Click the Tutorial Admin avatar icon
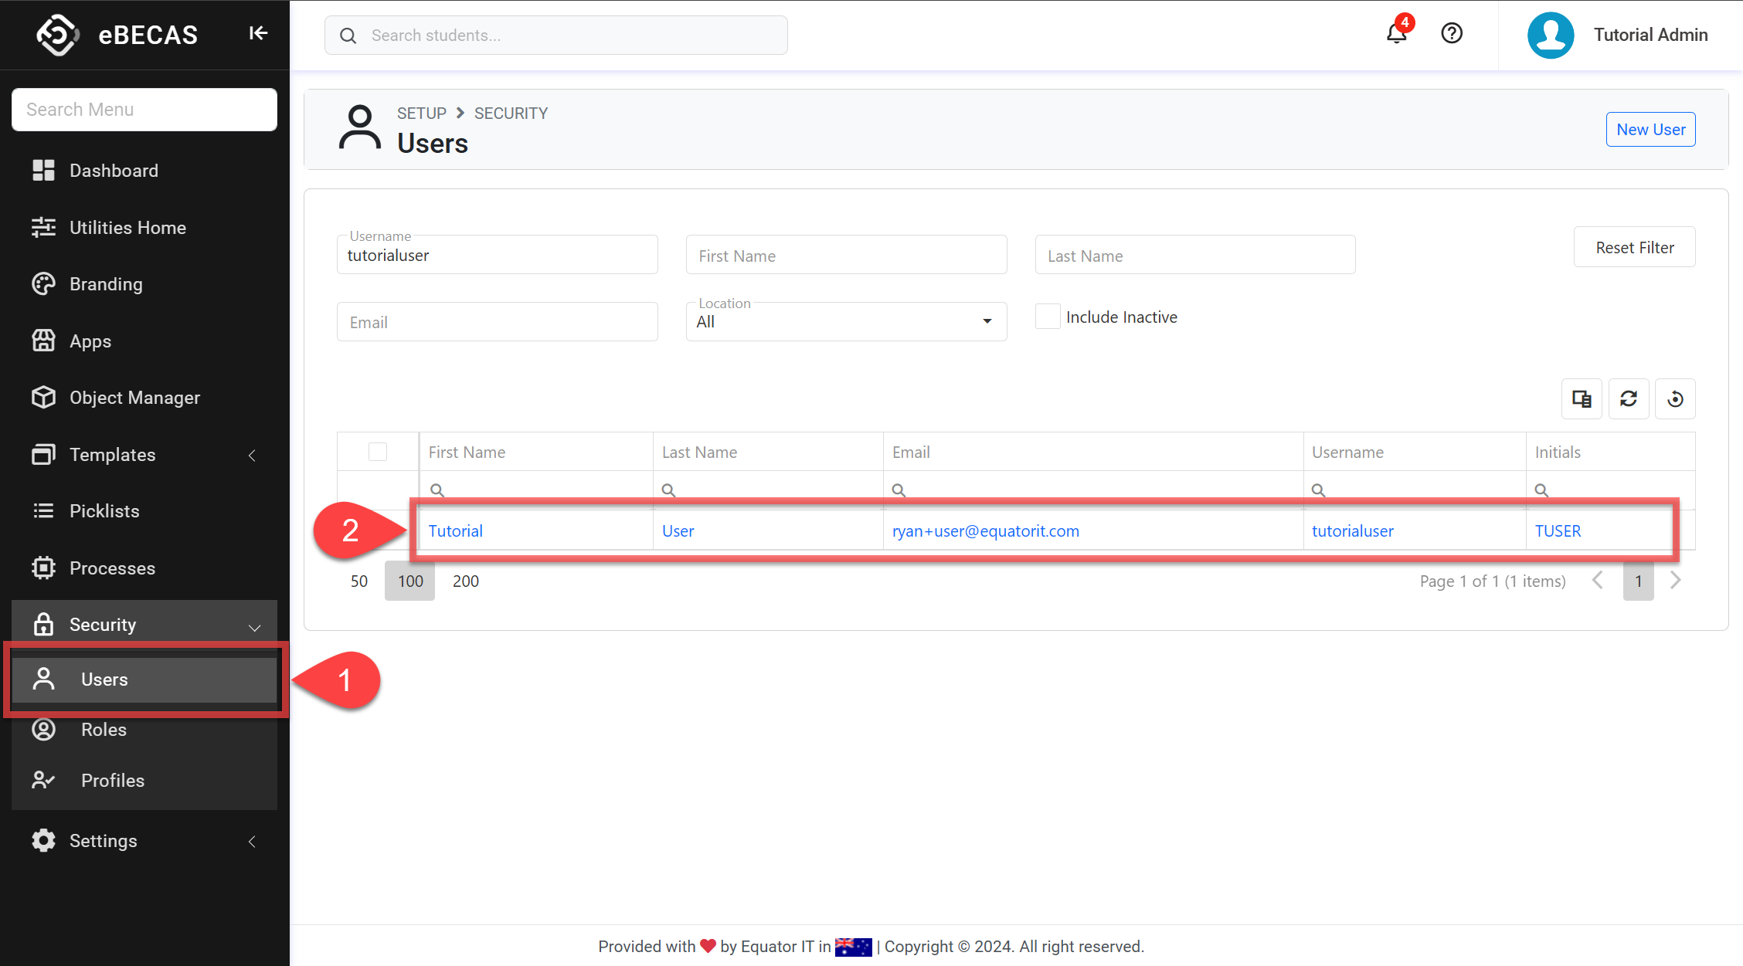This screenshot has height=966, width=1743. click(1550, 35)
